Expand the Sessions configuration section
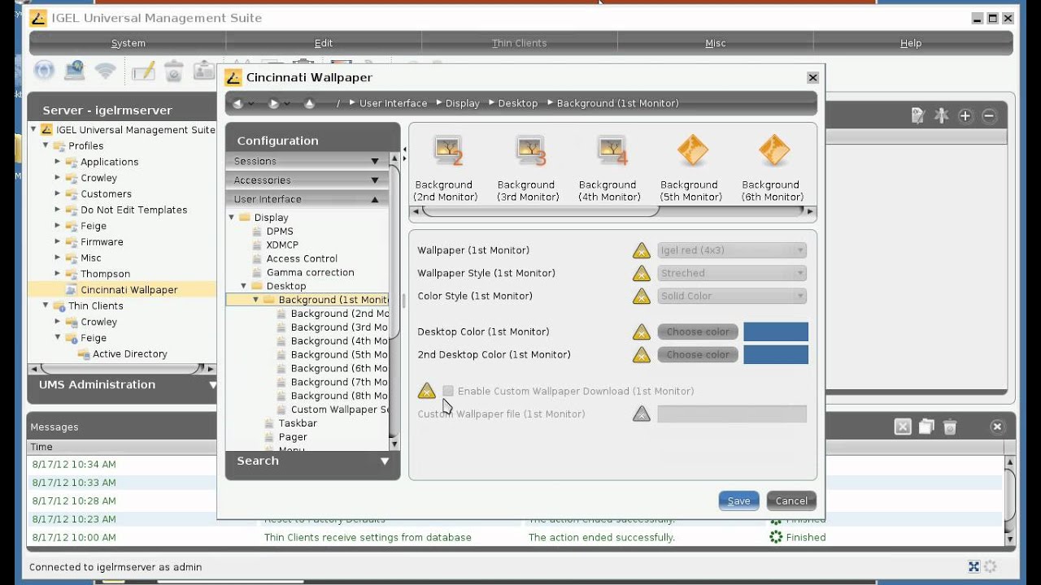This screenshot has height=585, width=1041. [307, 161]
